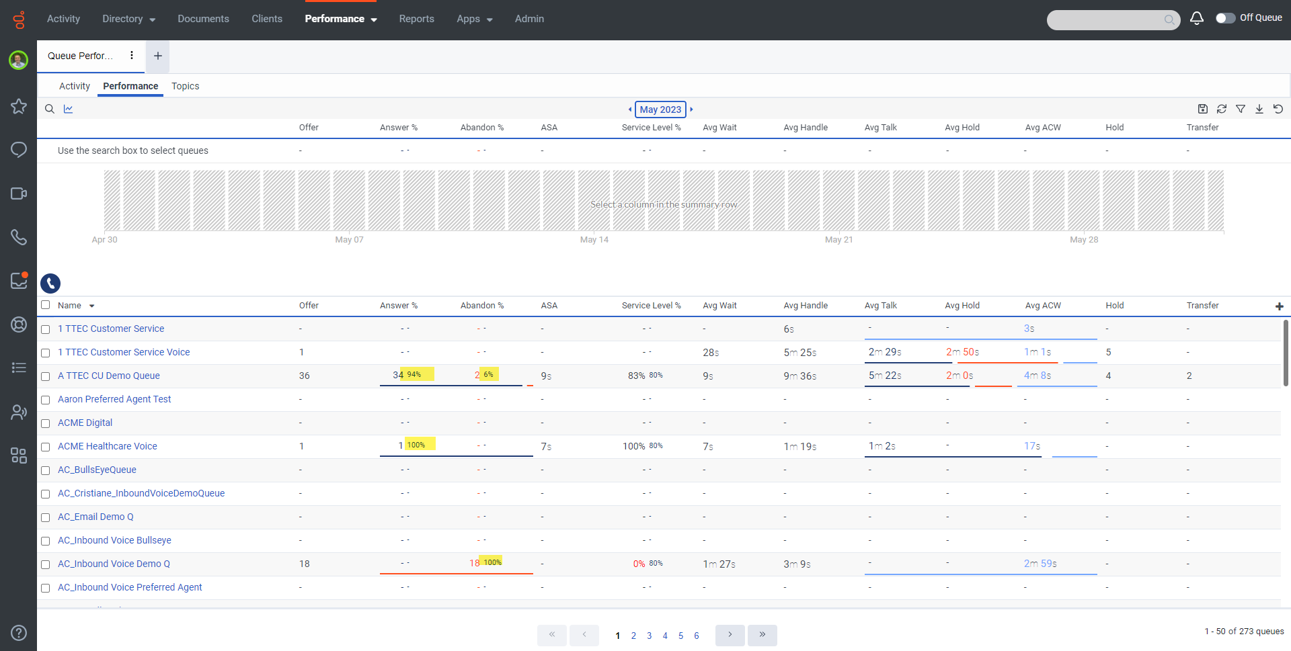Image resolution: width=1291 pixels, height=651 pixels.
Task: Open the May 2023 date picker
Action: [x=660, y=110]
